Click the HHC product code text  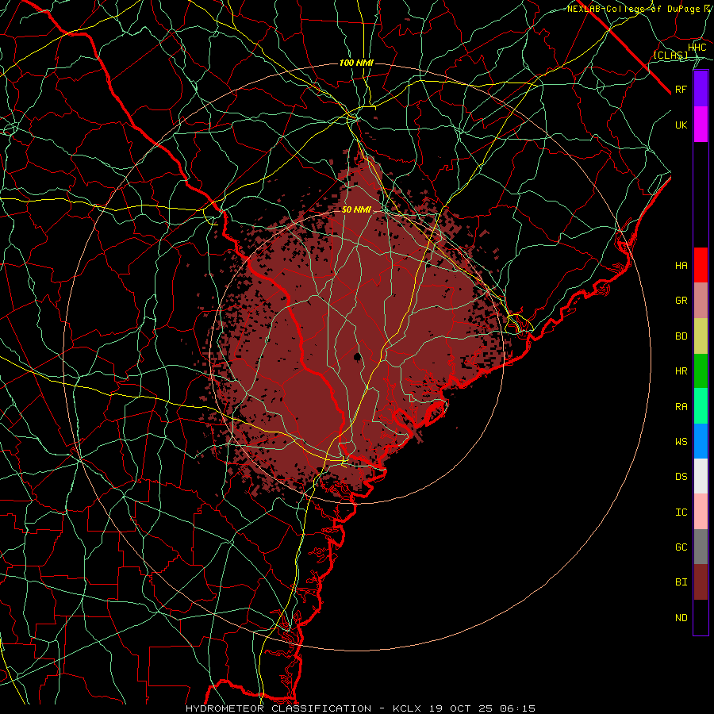point(697,48)
